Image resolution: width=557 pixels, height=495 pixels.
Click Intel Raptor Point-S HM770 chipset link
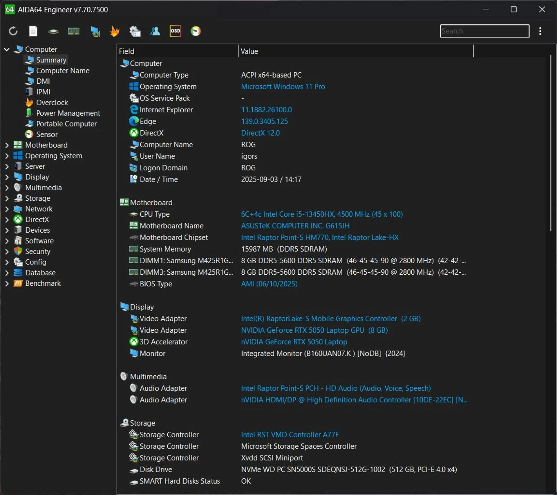[320, 237]
